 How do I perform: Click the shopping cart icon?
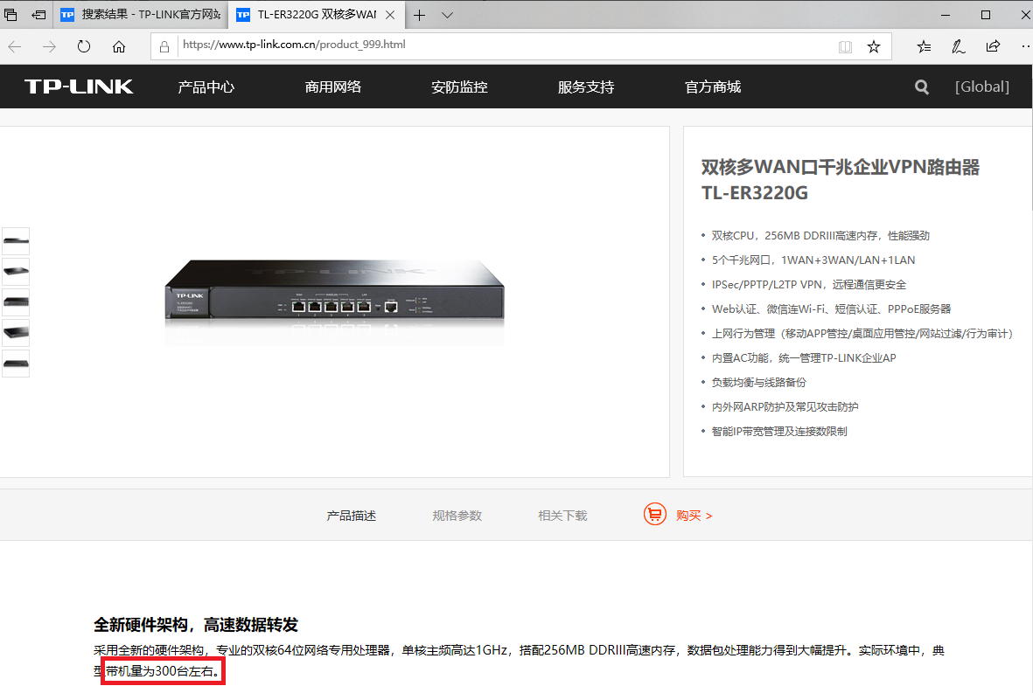[x=655, y=514]
